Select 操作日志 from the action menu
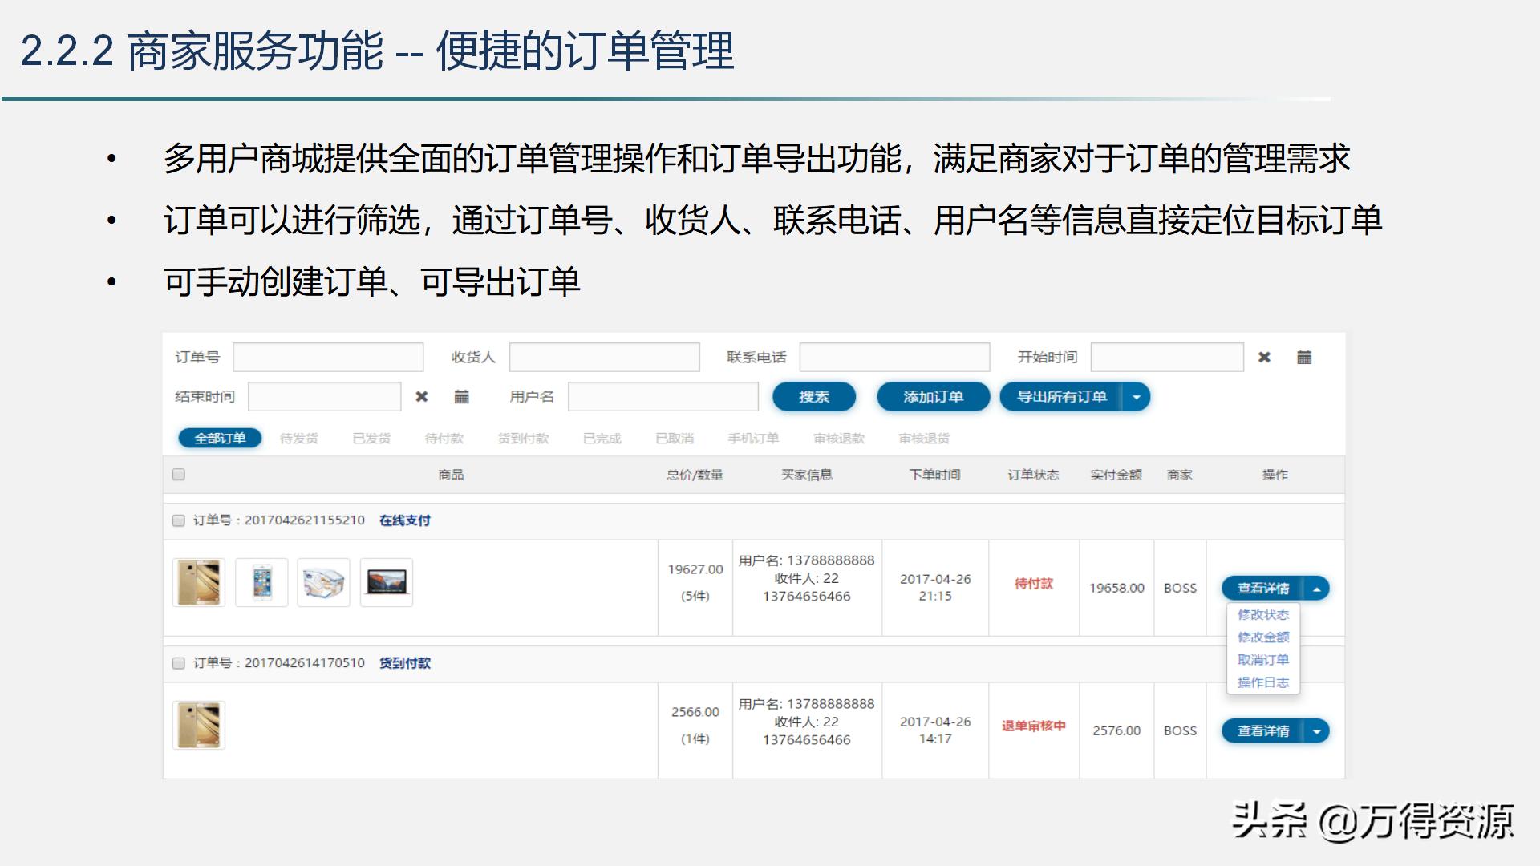The height and width of the screenshot is (866, 1540). pos(1263,682)
